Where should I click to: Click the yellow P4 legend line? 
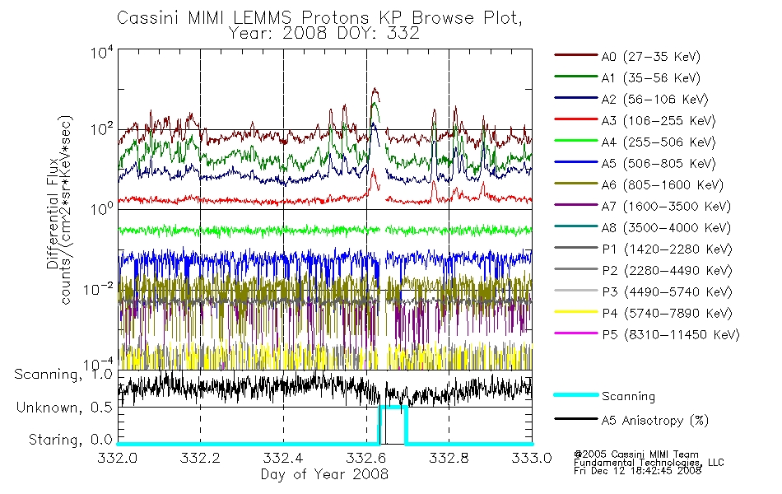click(575, 312)
